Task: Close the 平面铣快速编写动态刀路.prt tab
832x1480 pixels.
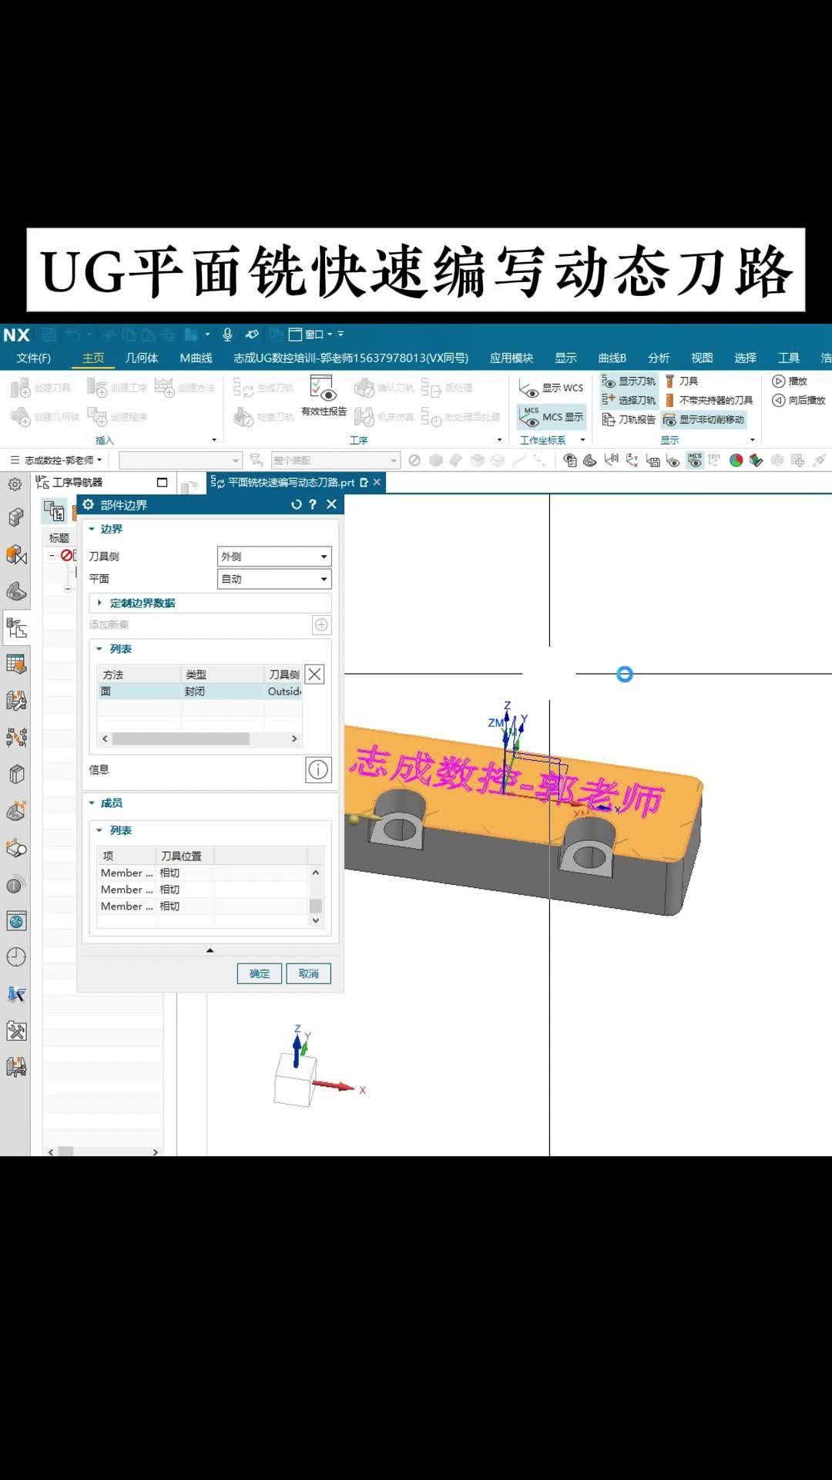Action: pos(377,483)
